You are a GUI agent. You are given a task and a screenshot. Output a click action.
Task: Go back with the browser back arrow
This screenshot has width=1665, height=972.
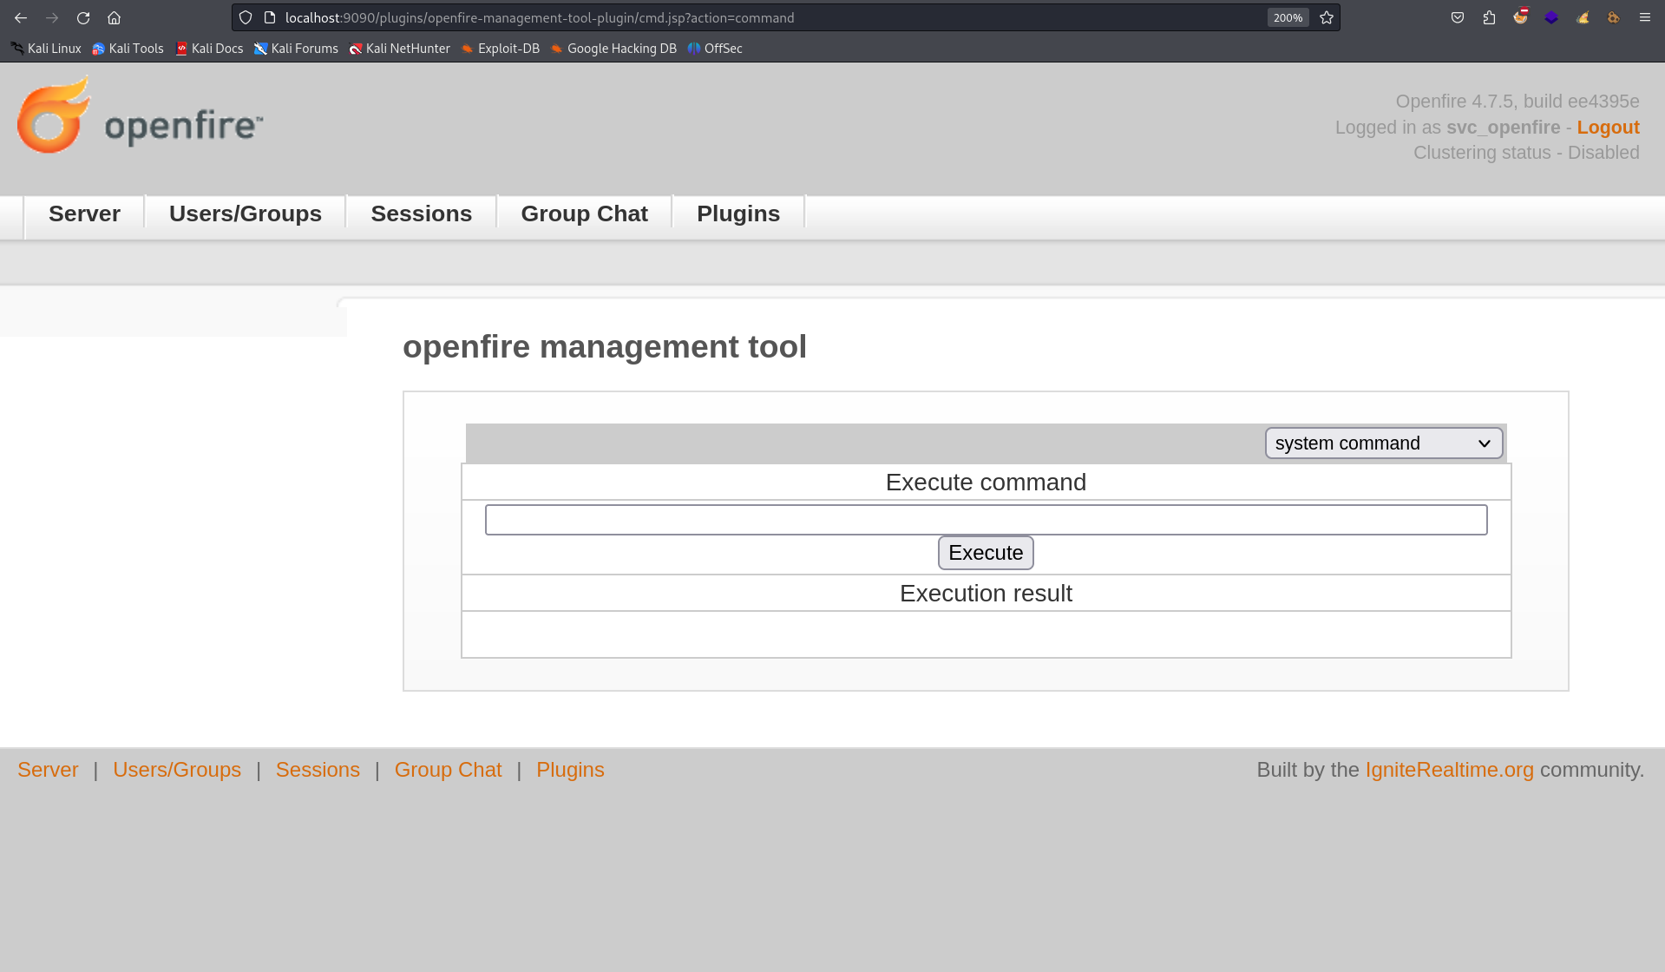coord(21,17)
